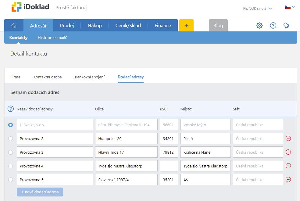Click the Provozovna 3 name field
The image size is (300, 201).
coord(55,152)
